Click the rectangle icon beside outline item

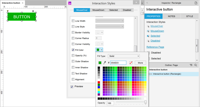coord(150,74)
